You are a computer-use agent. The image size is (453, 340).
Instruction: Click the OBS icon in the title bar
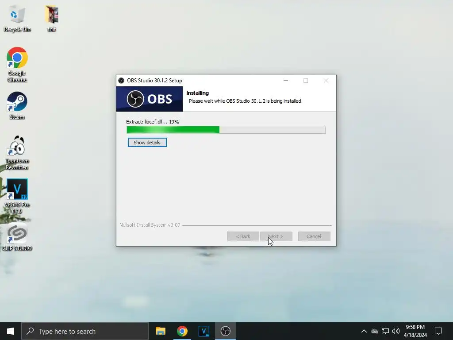pos(121,81)
